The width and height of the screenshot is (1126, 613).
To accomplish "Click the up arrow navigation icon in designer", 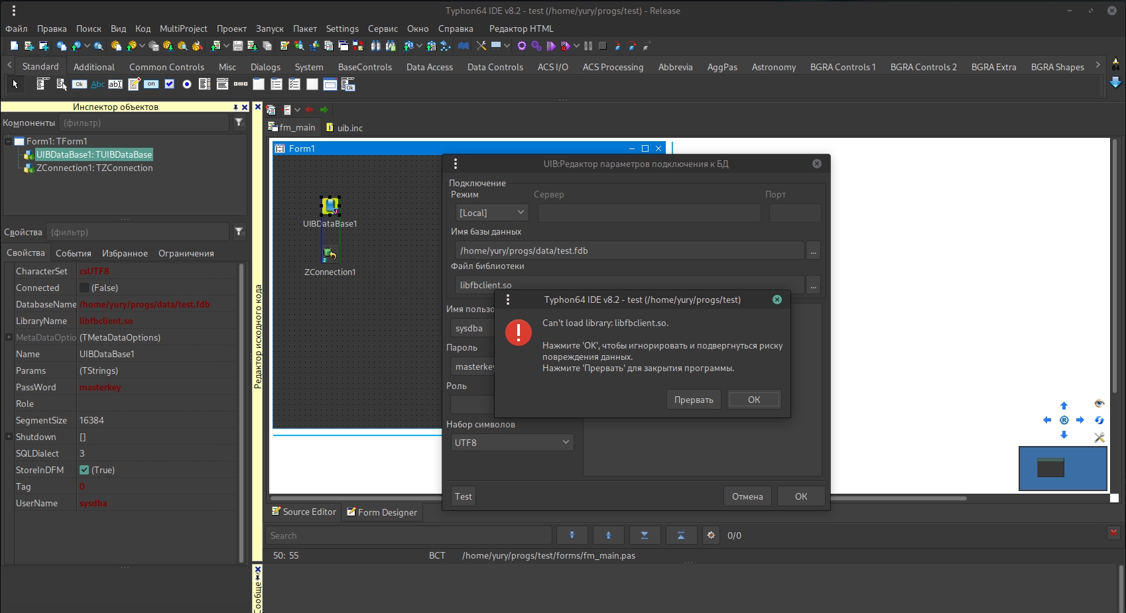I will tap(1064, 406).
